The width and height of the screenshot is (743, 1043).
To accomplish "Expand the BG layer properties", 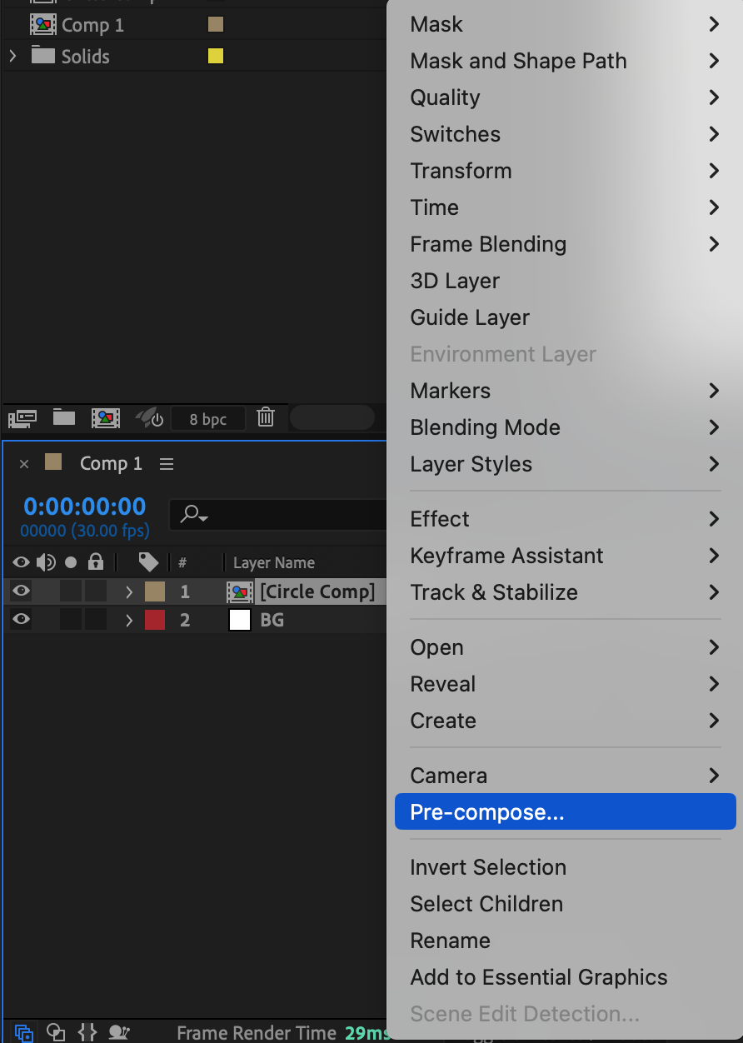I will (x=129, y=621).
